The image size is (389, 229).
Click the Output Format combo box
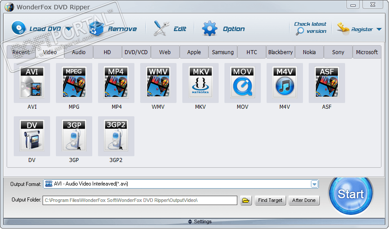[x=181, y=184]
